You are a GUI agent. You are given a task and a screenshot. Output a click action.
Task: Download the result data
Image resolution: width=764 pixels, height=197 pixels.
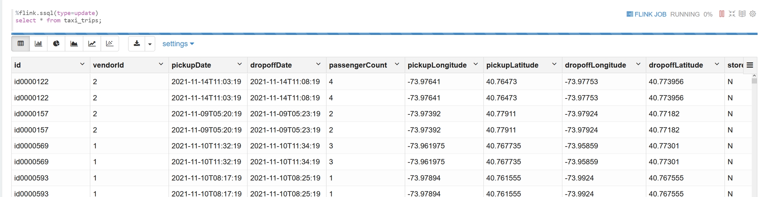click(137, 44)
